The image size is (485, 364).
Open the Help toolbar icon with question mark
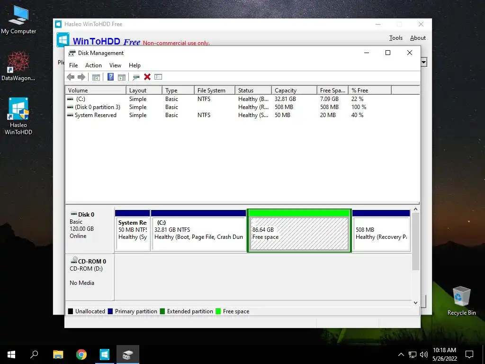(x=110, y=77)
